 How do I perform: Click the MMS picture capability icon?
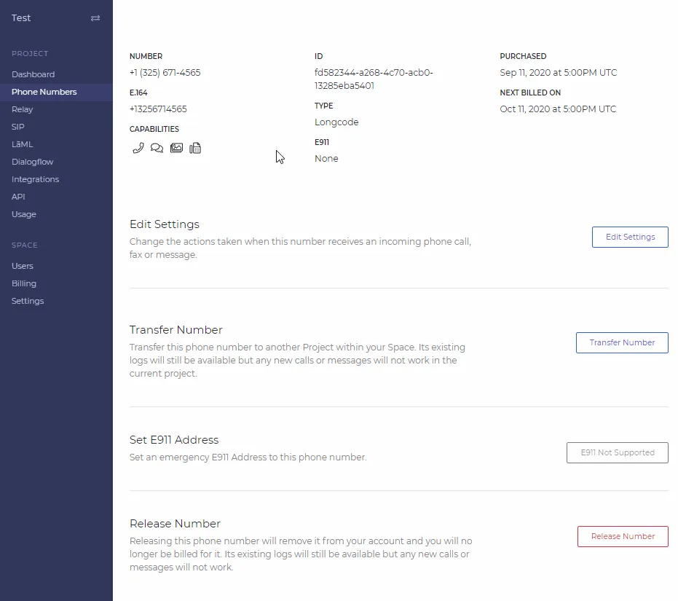[x=176, y=148]
